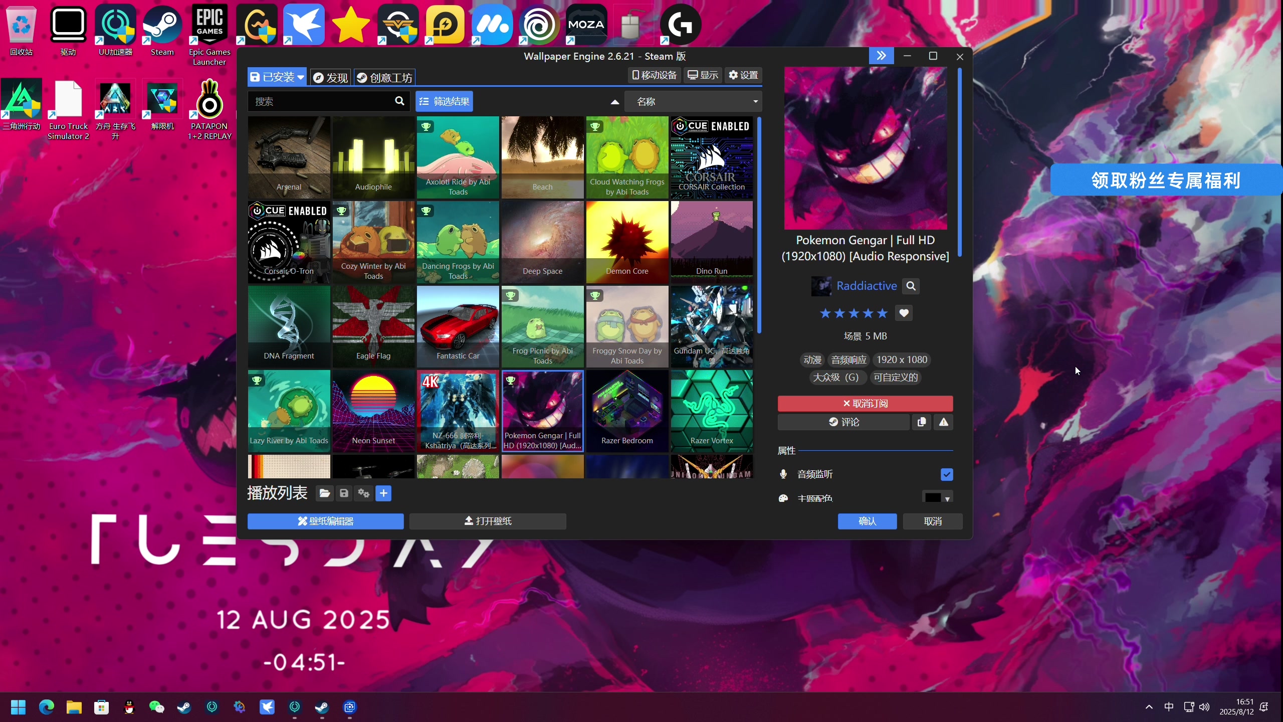The width and height of the screenshot is (1283, 722).
Task: Click the double-arrow expand icon in title bar
Action: (881, 56)
